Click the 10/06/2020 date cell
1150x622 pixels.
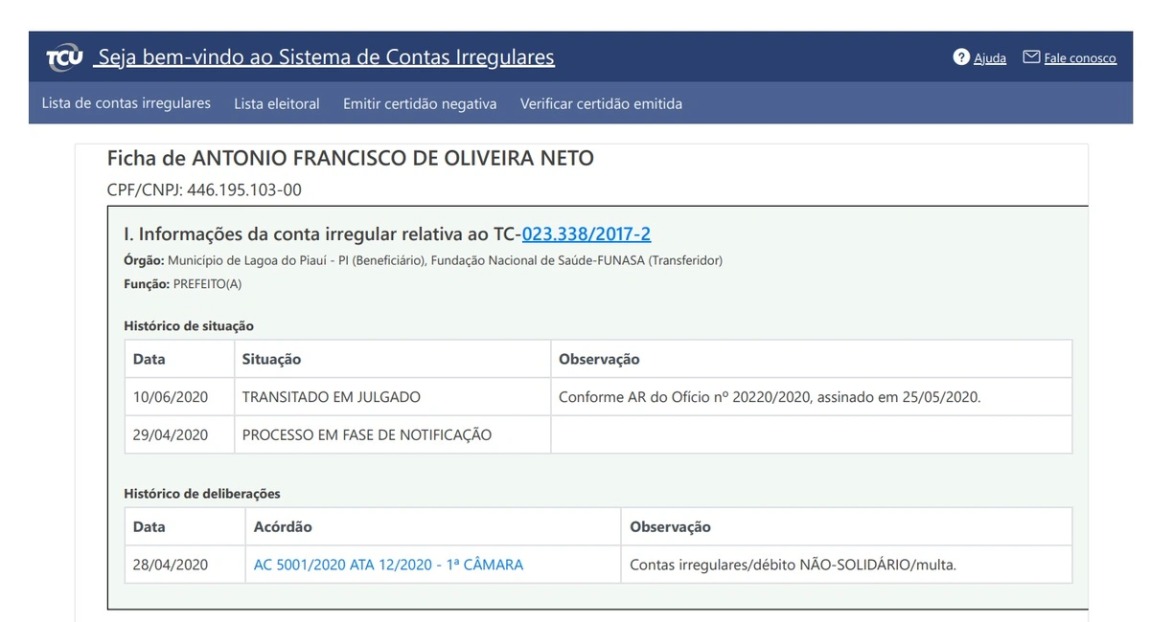[171, 396]
